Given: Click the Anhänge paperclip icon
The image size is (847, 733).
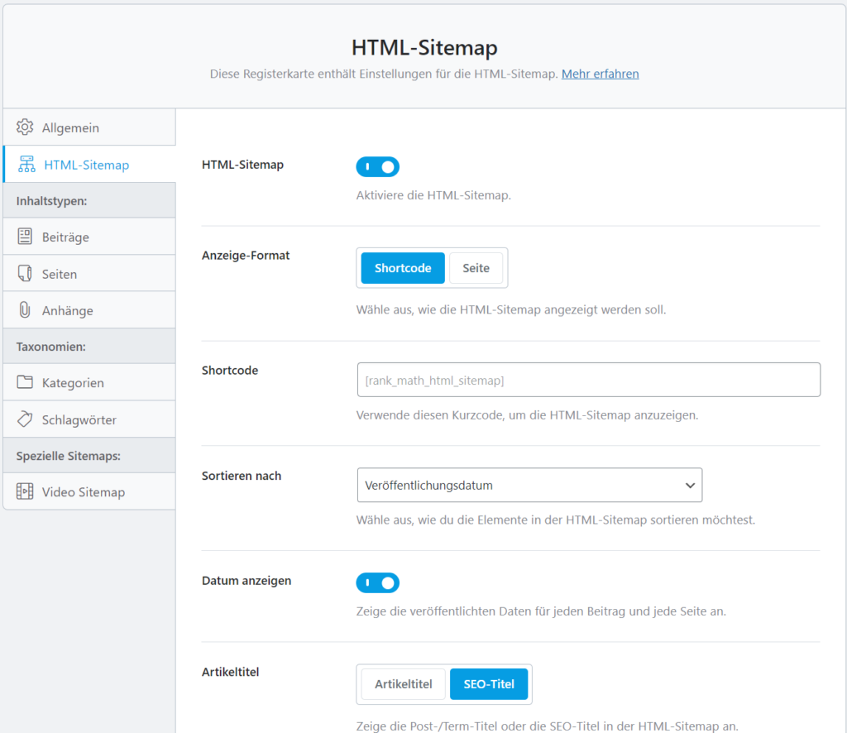Looking at the screenshot, I should pos(25,311).
